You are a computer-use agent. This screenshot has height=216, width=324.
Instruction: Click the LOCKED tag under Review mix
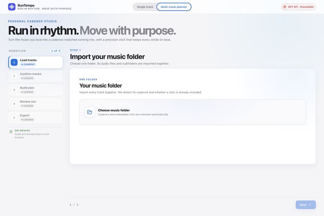tap(27, 106)
